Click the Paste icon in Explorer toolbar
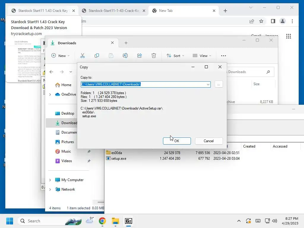Viewport: 304px width, 228px height. (111, 56)
